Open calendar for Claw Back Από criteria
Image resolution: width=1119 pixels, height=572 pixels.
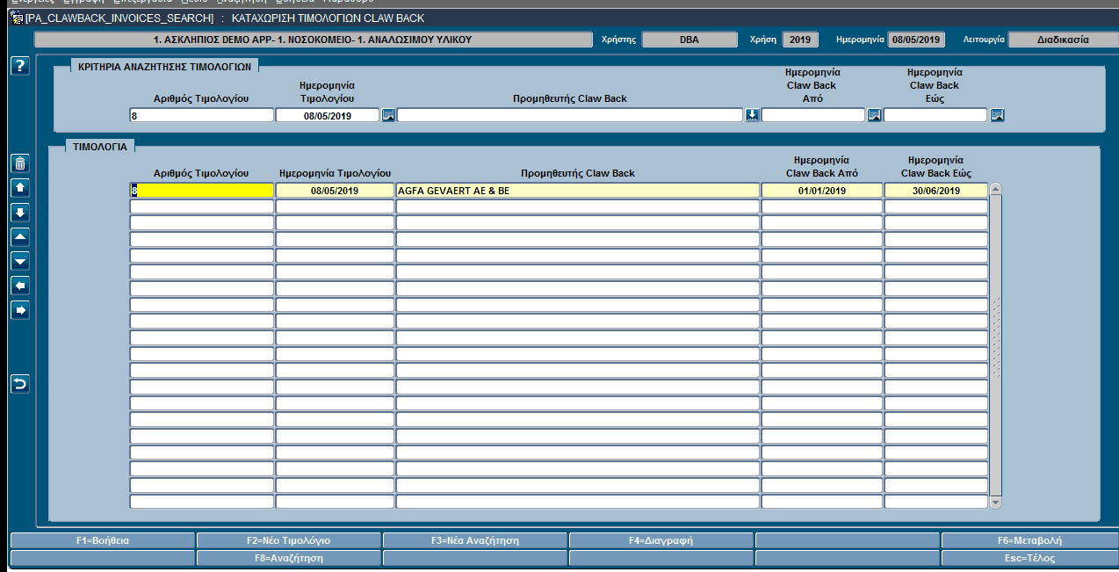pos(874,115)
